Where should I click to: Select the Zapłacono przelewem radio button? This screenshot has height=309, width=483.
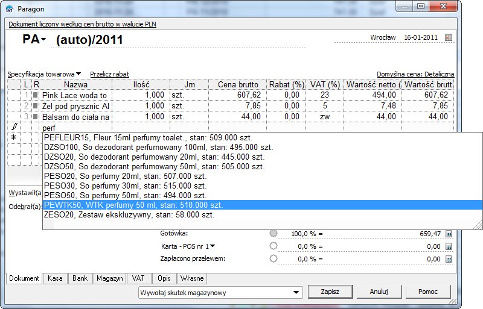point(273,258)
